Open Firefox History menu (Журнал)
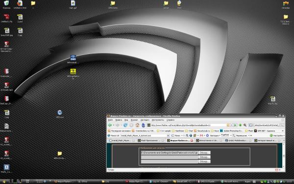This screenshot has height=184, width=294. click(x=134, y=120)
